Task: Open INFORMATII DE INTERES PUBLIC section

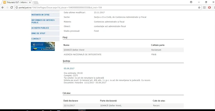Action: 45,21
